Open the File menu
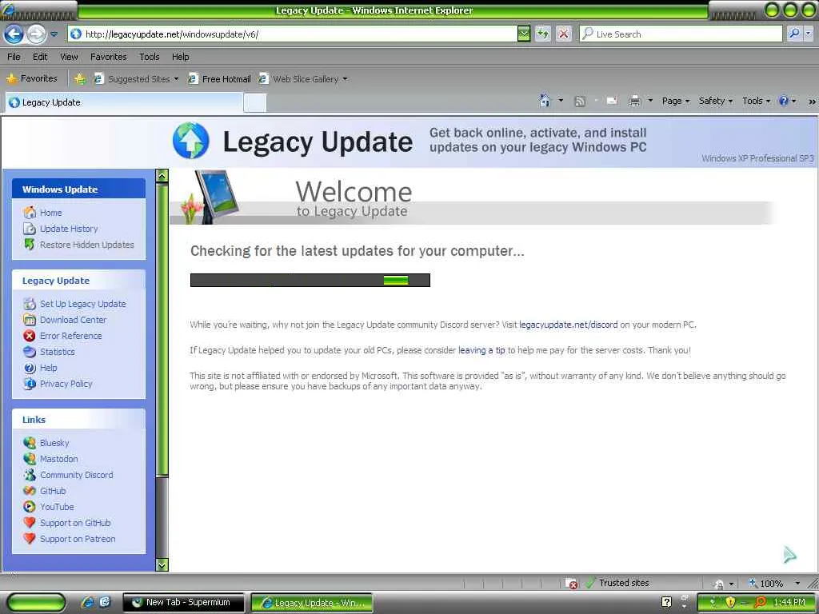This screenshot has height=614, width=819. coord(14,57)
